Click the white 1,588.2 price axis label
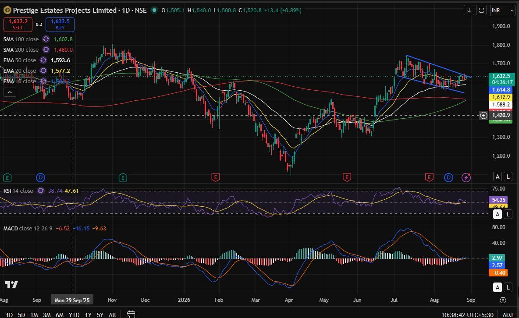This screenshot has height=318, width=519. [501, 105]
